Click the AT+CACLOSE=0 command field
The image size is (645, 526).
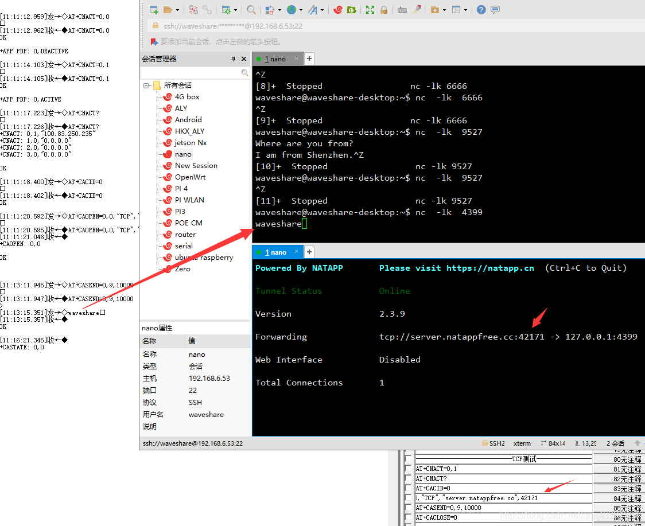503,518
